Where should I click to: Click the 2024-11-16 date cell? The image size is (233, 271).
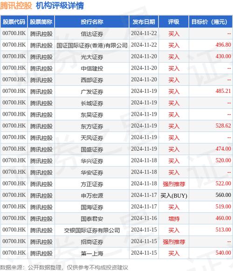click(144, 218)
